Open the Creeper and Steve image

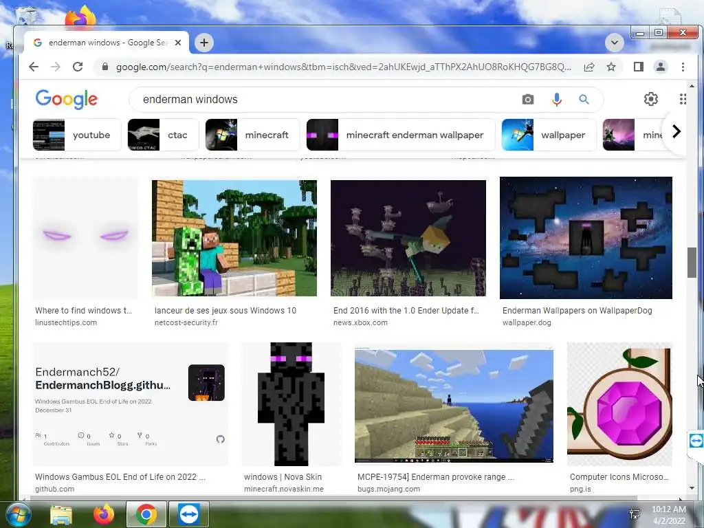234,238
